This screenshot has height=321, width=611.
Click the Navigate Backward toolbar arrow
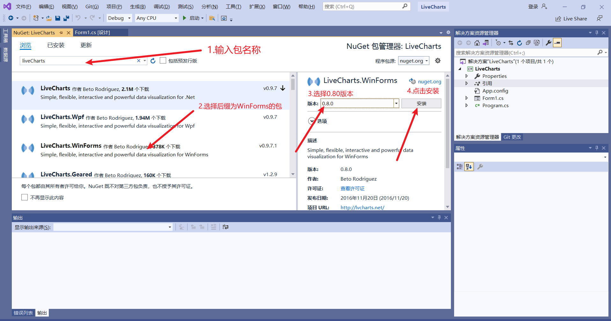click(11, 18)
